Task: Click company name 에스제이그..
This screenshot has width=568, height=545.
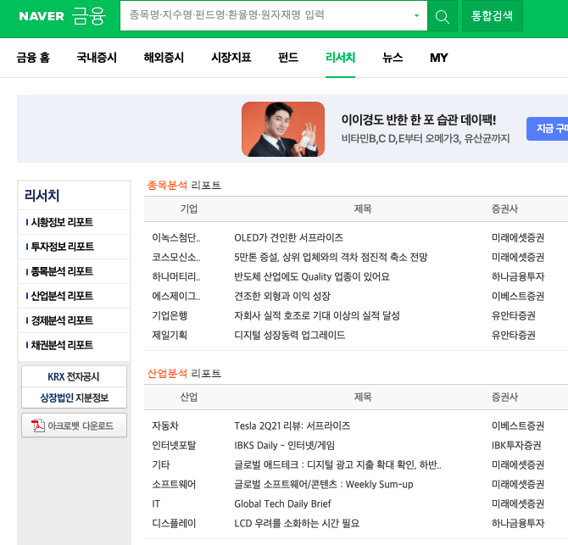Action: coord(176,297)
